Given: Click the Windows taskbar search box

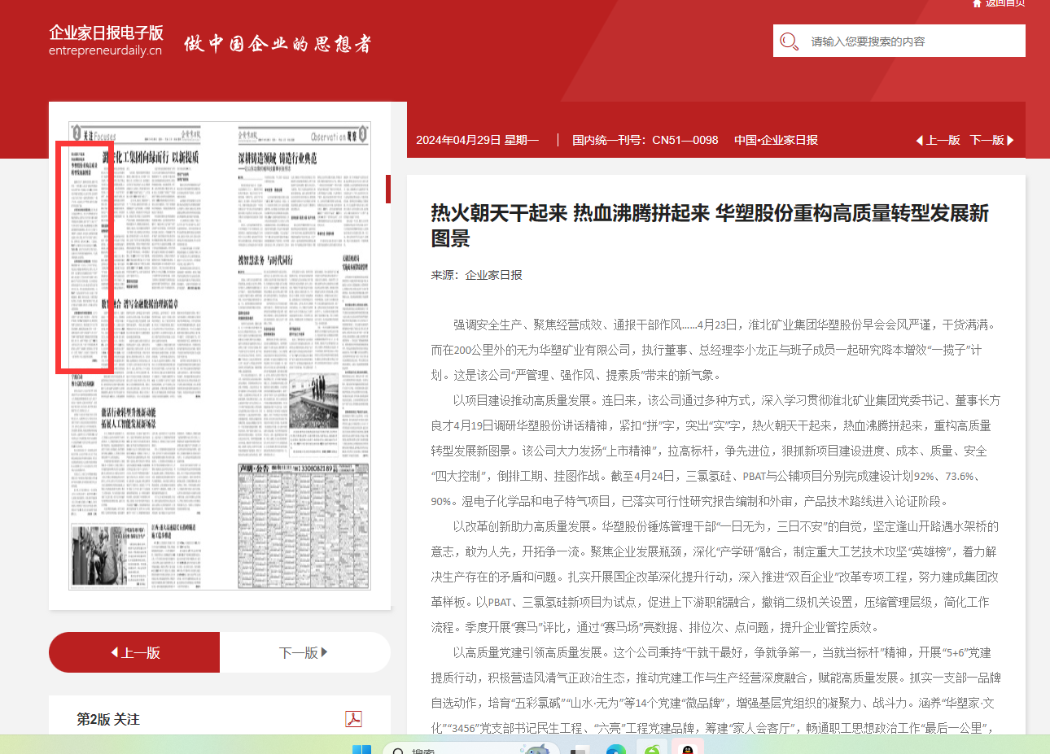Looking at the screenshot, I should pos(456,749).
